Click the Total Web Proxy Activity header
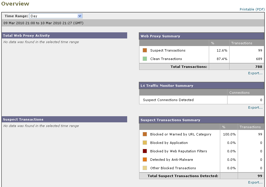This screenshot has height=187, width=266. [64, 36]
